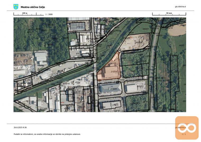Click parcel label 1610/10
This screenshot has width=201, height=142.
point(66,83)
